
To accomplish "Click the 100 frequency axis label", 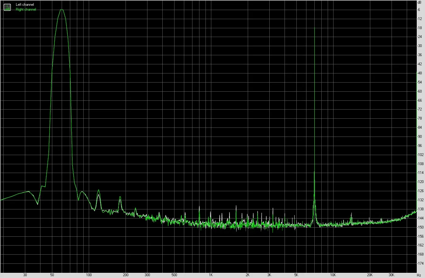I will [x=89, y=275].
